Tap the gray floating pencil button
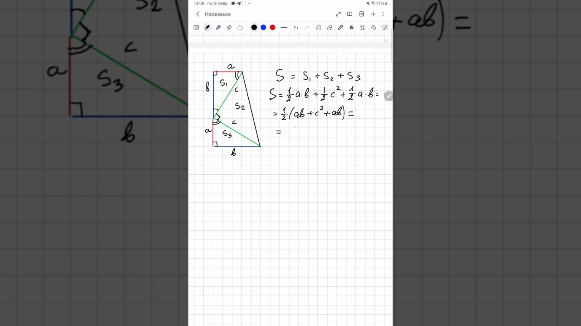This screenshot has width=581, height=326. (388, 96)
